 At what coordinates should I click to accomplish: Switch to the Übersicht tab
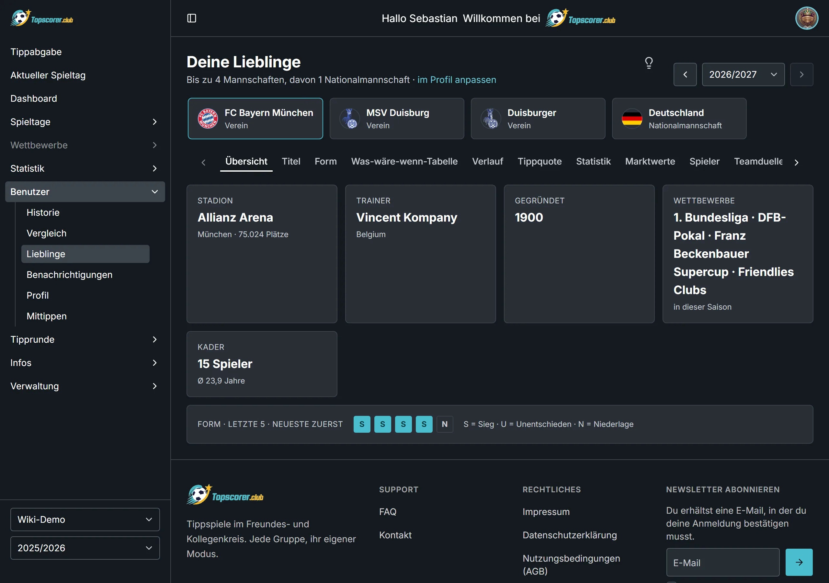tap(246, 162)
